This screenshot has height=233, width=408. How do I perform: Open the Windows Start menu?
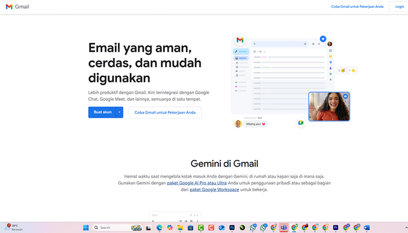(86, 228)
